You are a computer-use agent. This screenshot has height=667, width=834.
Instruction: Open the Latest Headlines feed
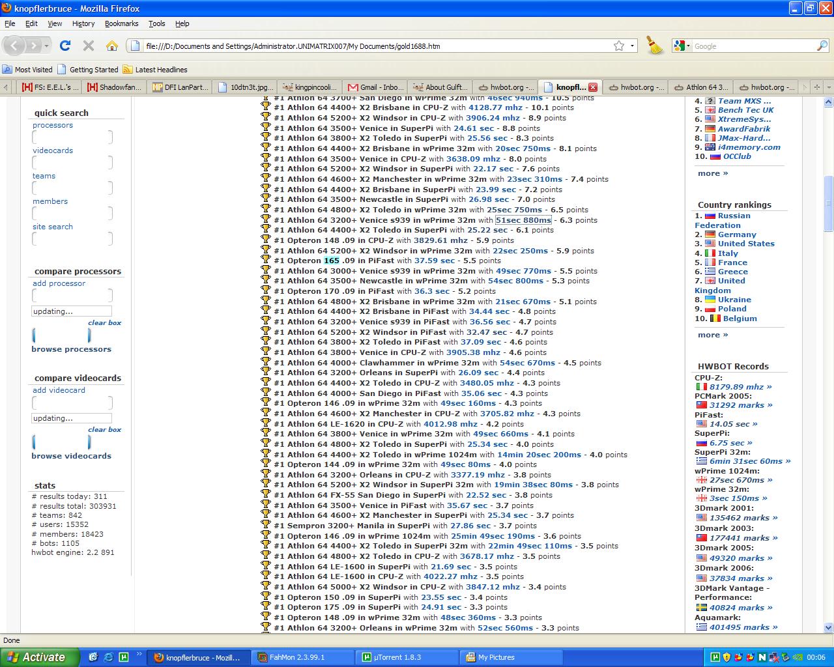pyautogui.click(x=155, y=70)
